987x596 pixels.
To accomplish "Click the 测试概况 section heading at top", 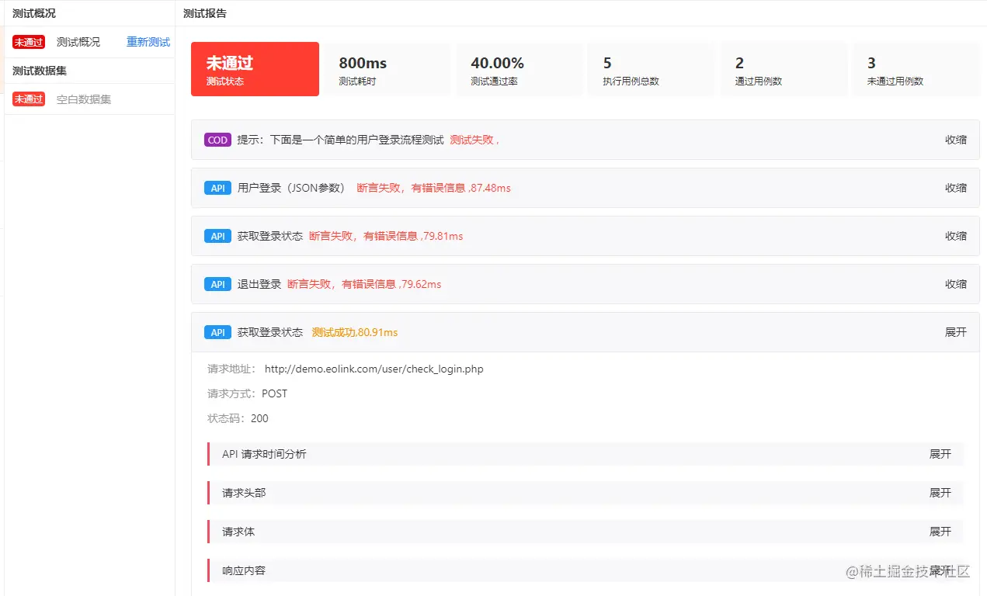I will point(34,13).
